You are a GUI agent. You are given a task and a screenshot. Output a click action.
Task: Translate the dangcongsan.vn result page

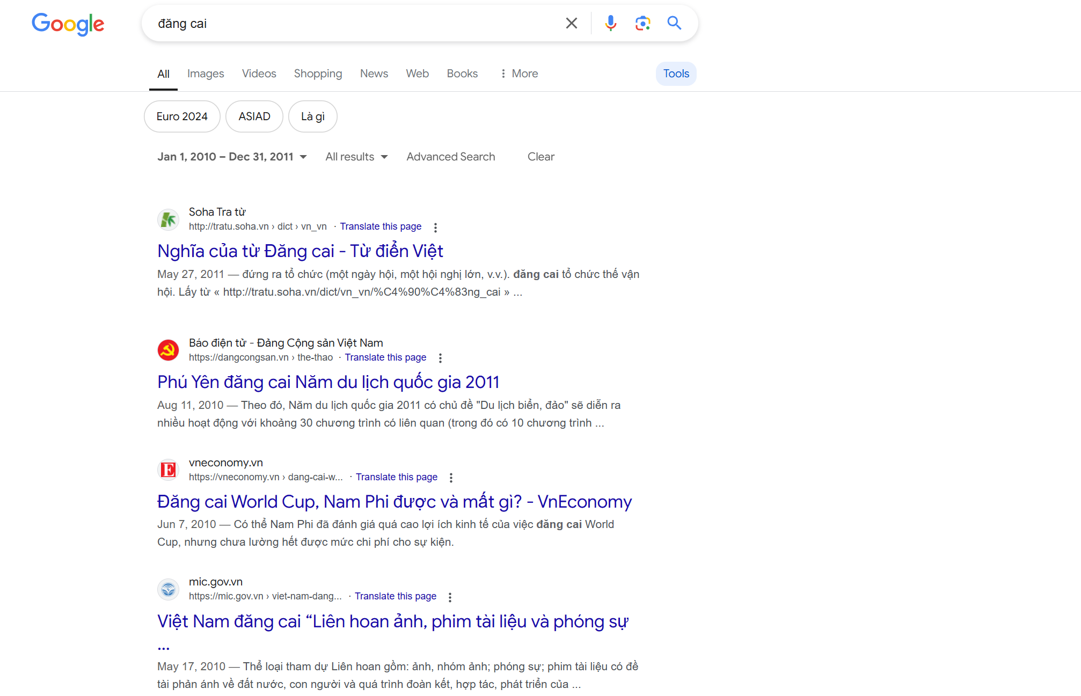(385, 357)
